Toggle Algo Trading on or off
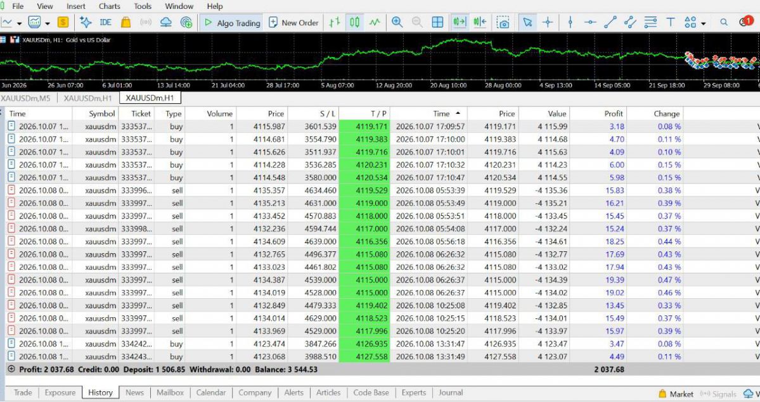Screen dimensions: 760x402 click(233, 23)
